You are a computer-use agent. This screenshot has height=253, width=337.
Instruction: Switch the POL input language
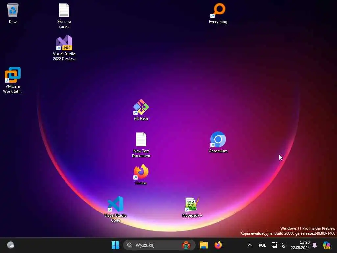tap(262, 245)
